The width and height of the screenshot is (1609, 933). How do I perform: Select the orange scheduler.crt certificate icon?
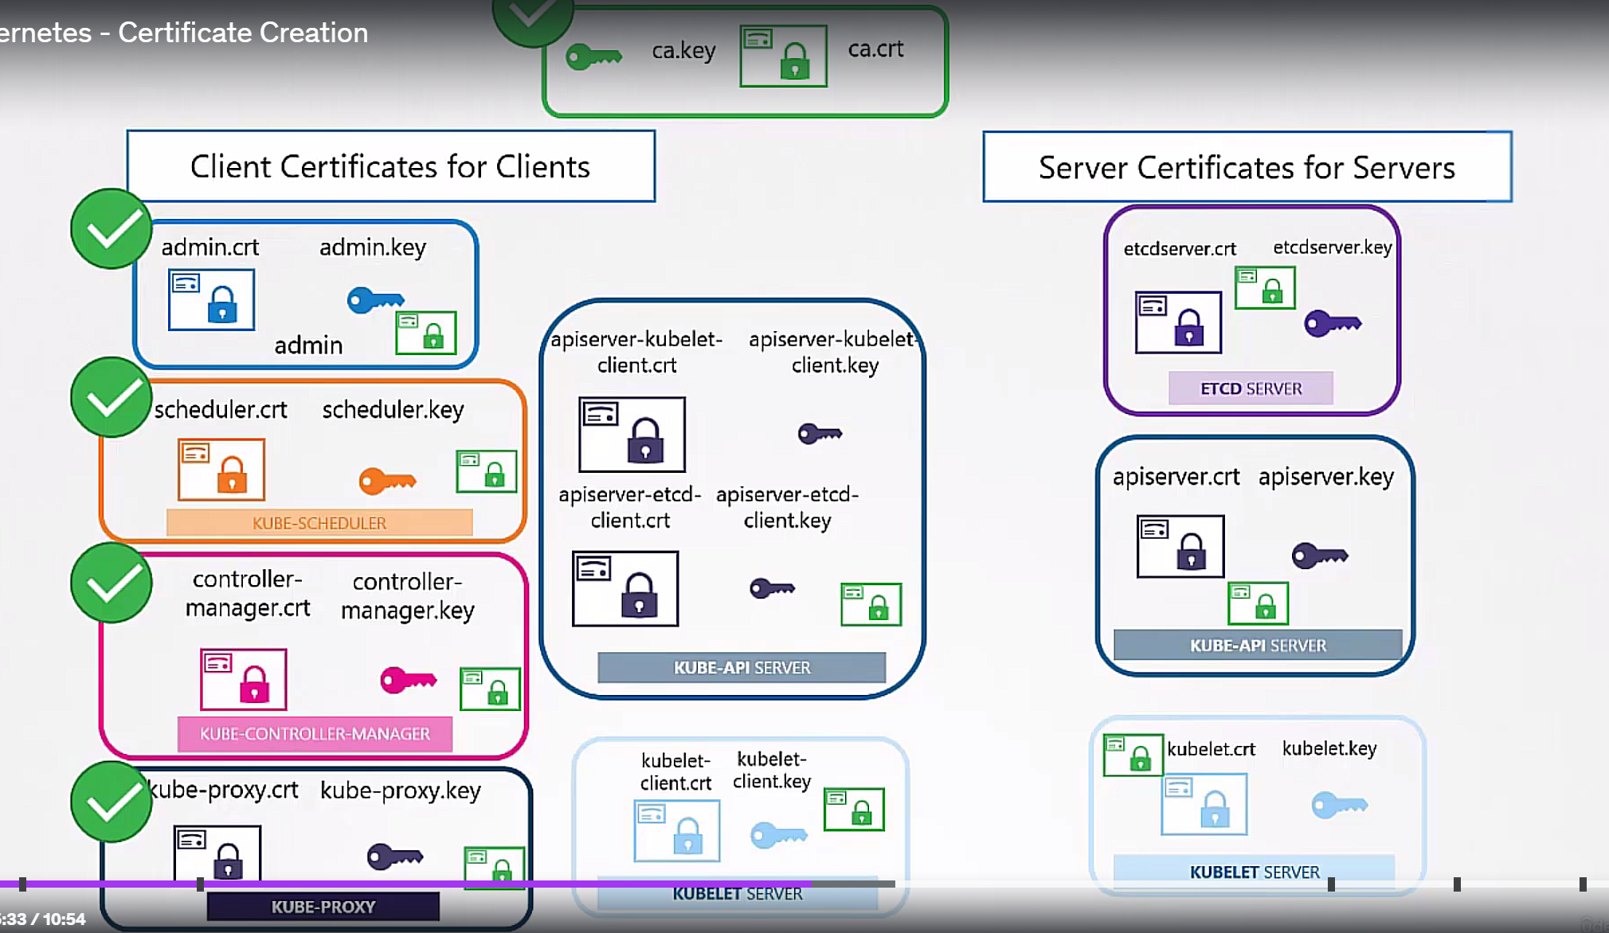point(221,470)
